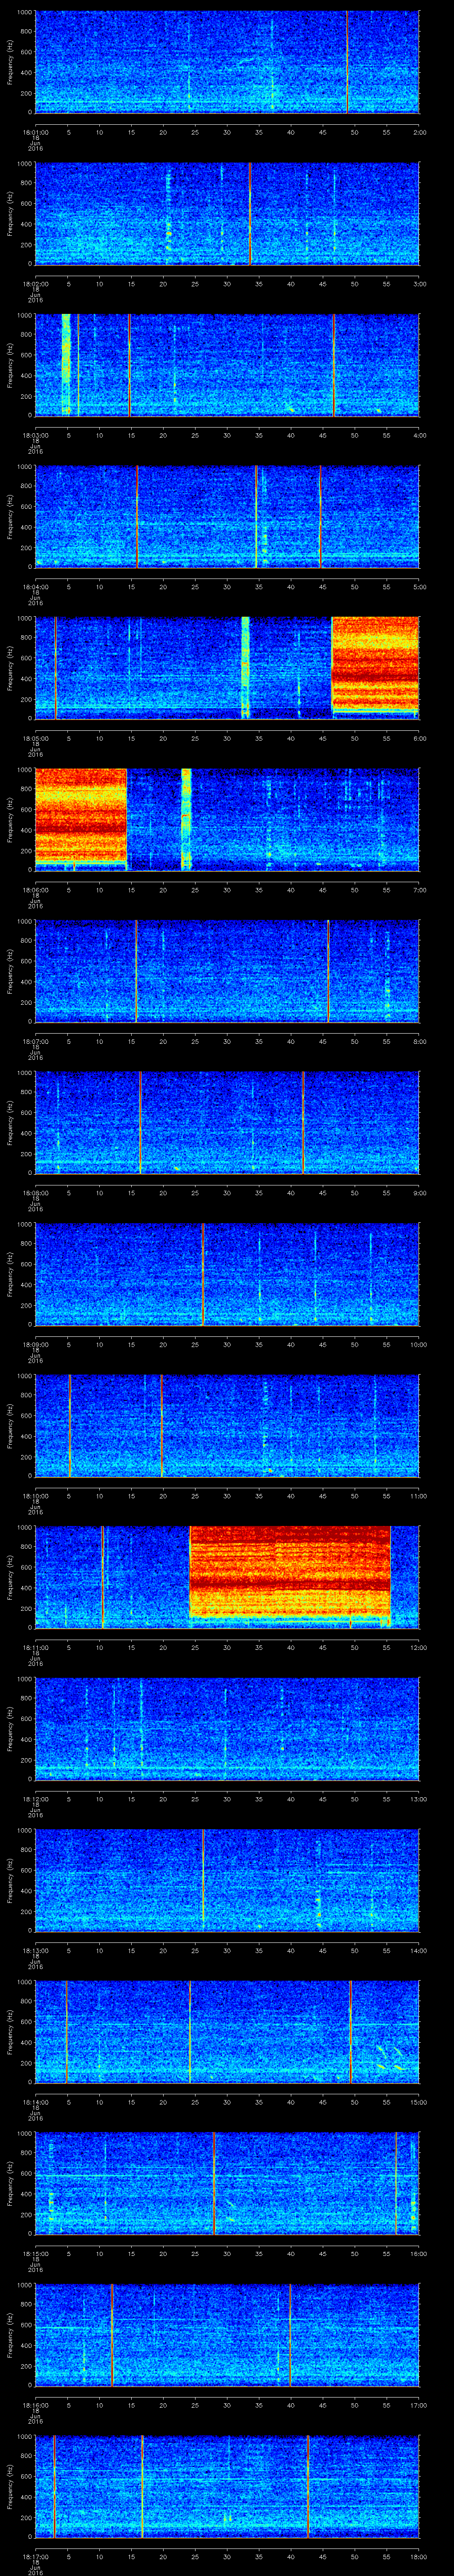Click the cyan burst near 33 s in 18:05:00 panel

pyautogui.click(x=246, y=668)
